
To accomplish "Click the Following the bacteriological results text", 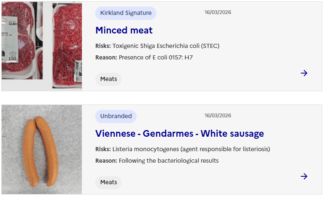I will point(168,161).
